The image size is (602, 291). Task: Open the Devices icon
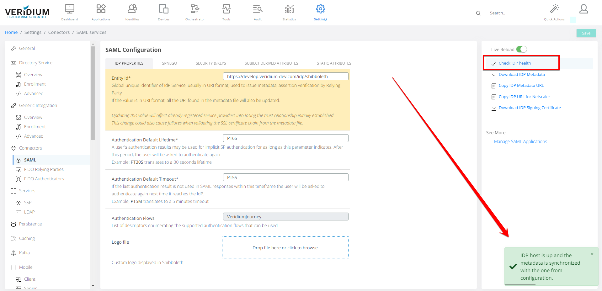(x=163, y=9)
